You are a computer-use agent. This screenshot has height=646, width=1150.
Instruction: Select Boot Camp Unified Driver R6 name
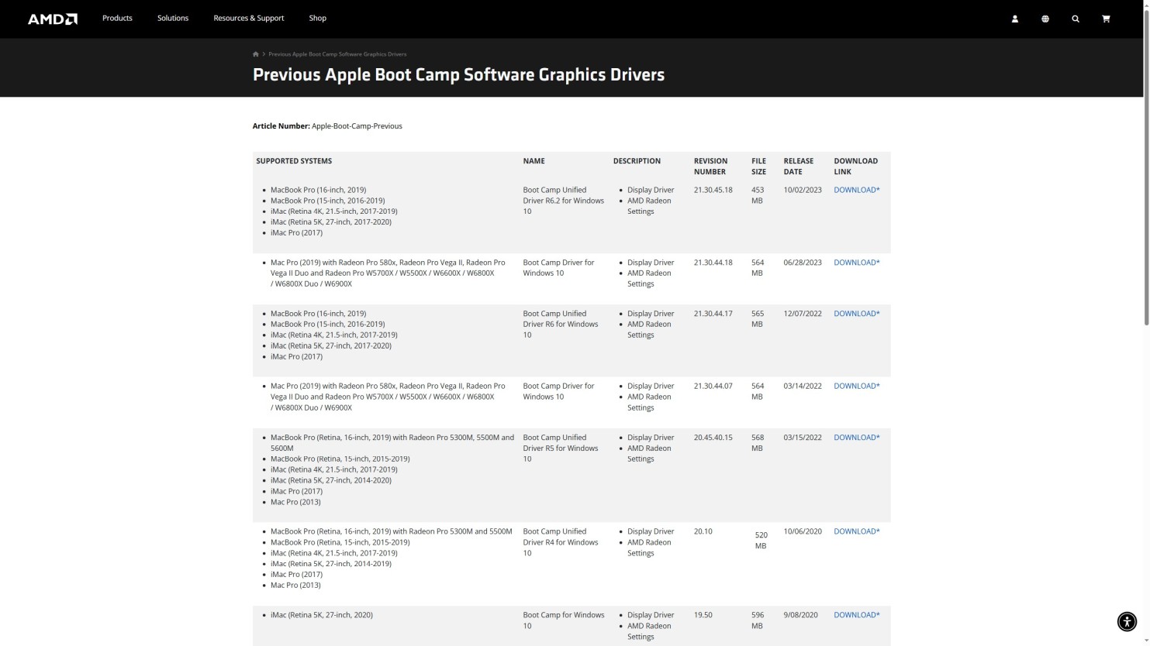[561, 325]
